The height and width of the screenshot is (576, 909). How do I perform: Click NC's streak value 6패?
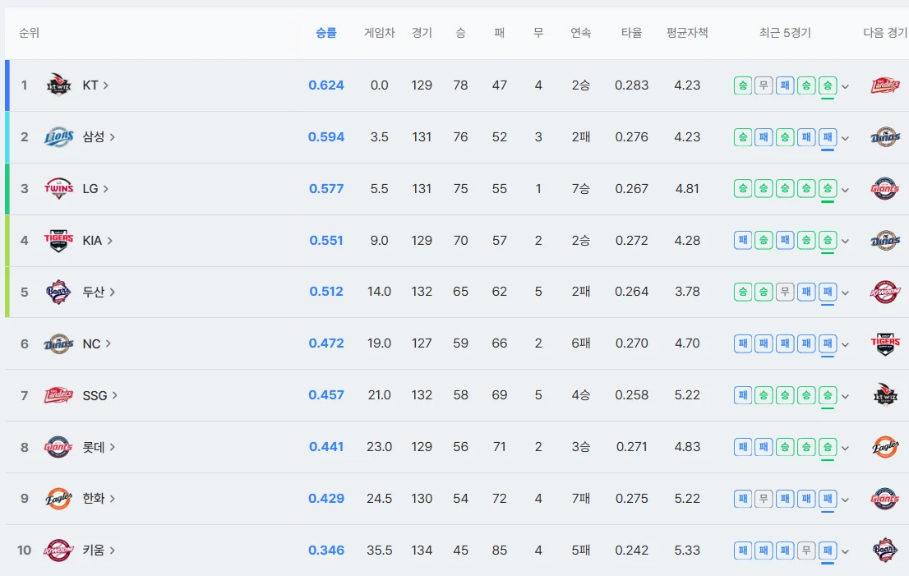click(x=580, y=343)
